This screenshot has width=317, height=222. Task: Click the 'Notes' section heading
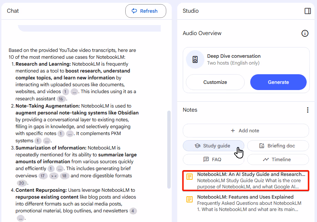coord(190,110)
